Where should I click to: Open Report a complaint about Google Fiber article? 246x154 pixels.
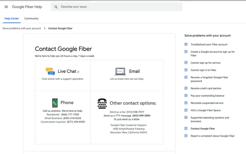(x=213, y=136)
